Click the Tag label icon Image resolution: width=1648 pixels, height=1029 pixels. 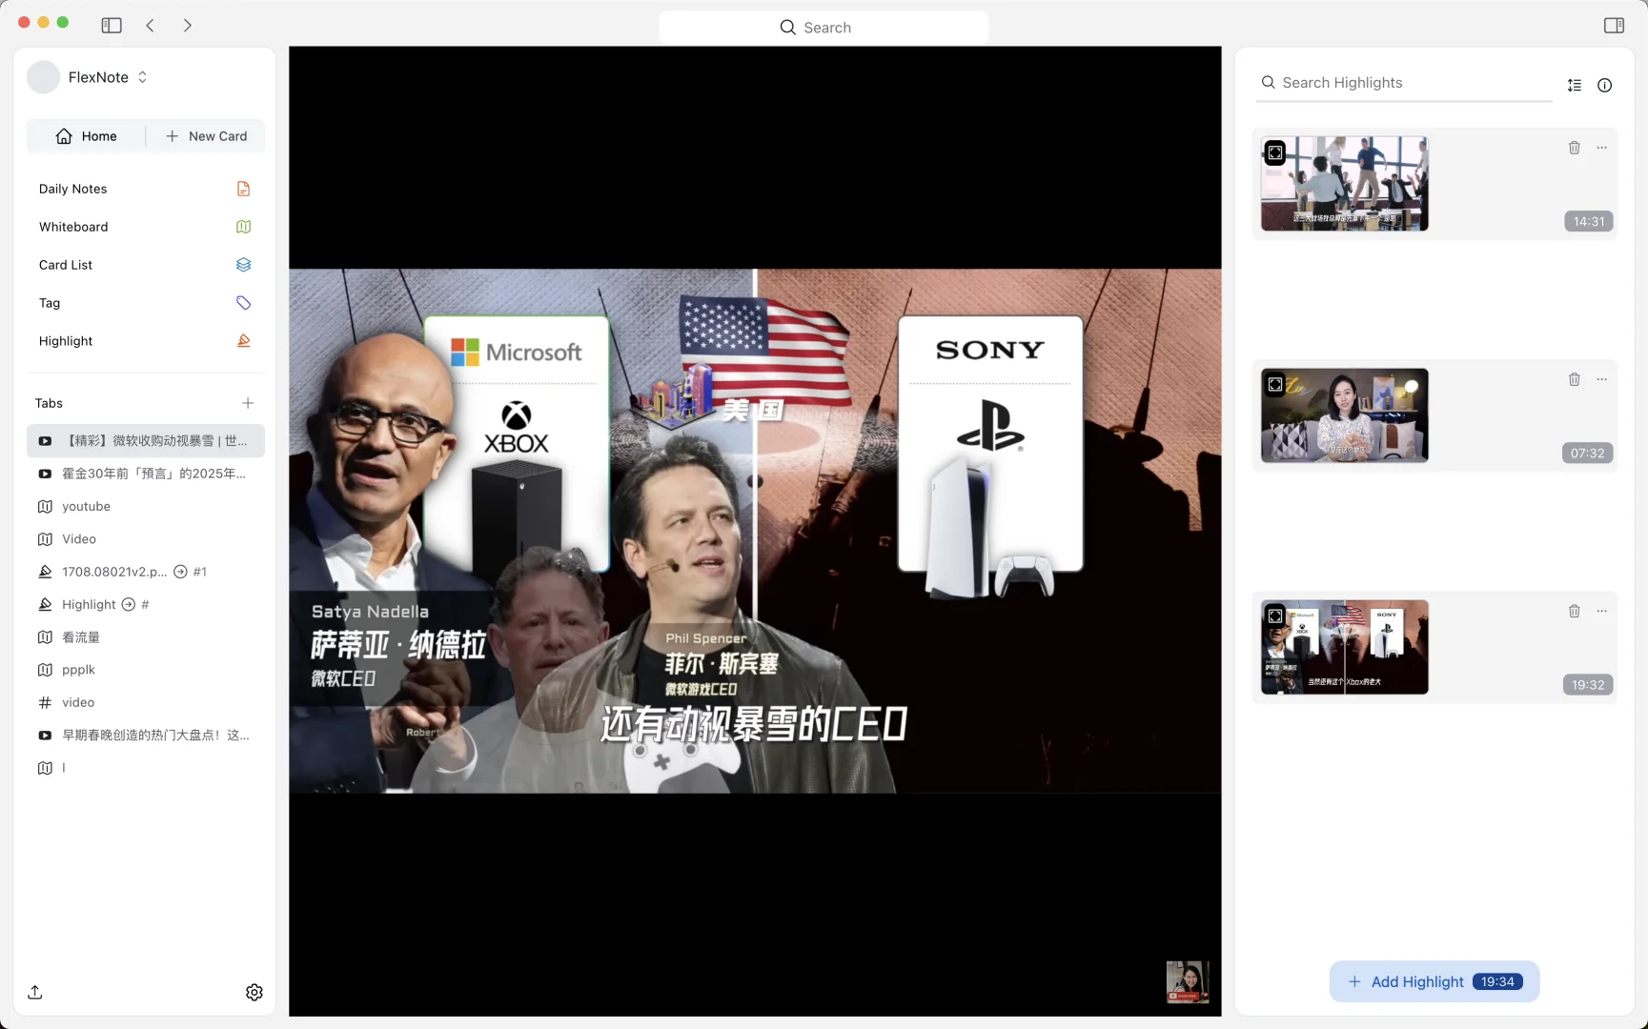click(243, 303)
